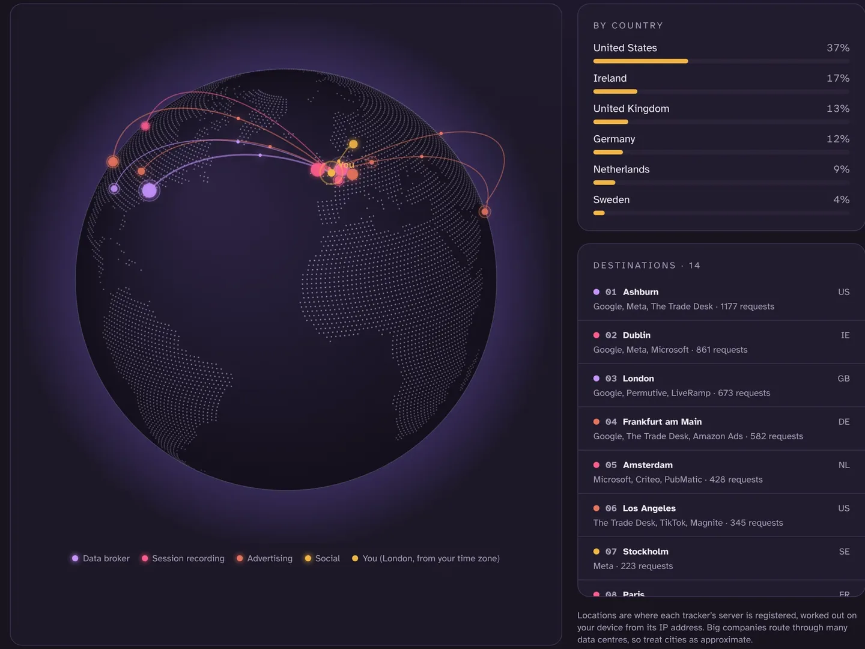Select the Session recording legend entry
The height and width of the screenshot is (649, 865).
pyautogui.click(x=183, y=558)
